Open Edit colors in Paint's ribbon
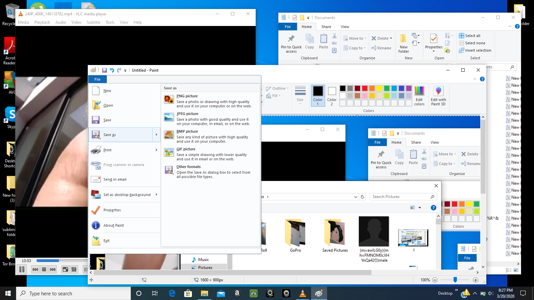 419,96
